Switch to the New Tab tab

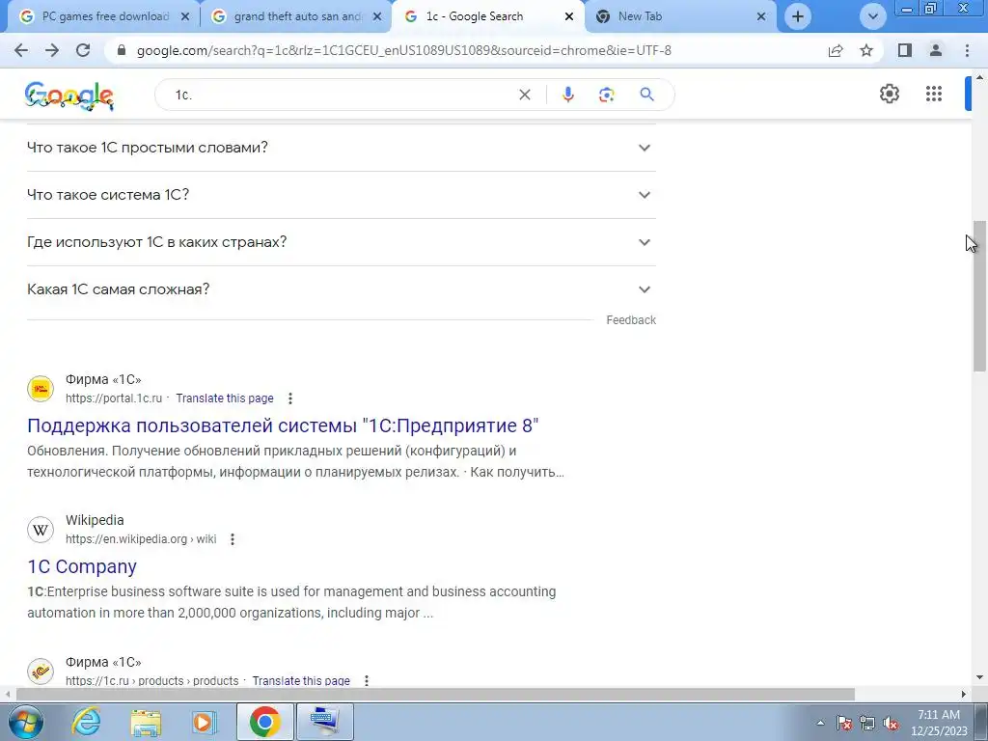point(680,16)
